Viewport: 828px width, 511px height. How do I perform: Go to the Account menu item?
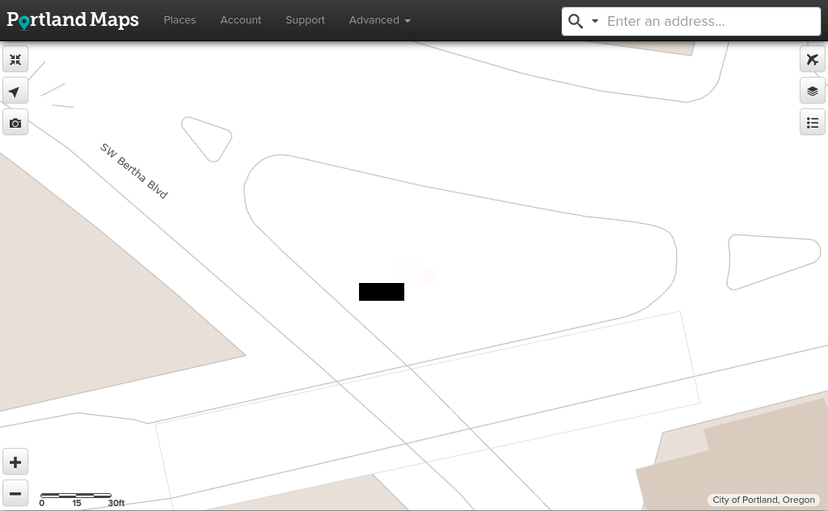coord(240,20)
